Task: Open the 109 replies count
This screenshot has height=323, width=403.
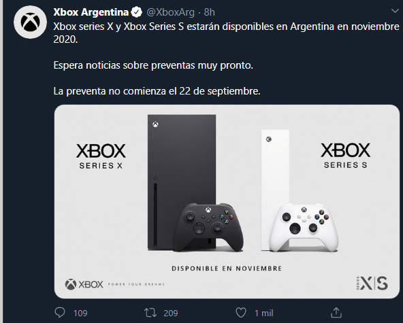Action: [80, 313]
